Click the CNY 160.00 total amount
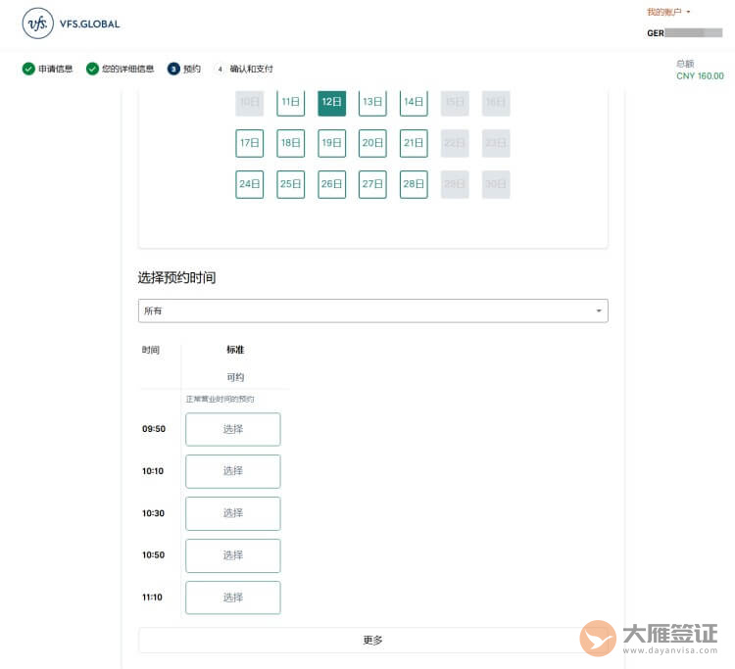The width and height of the screenshot is (735, 669). (x=700, y=75)
